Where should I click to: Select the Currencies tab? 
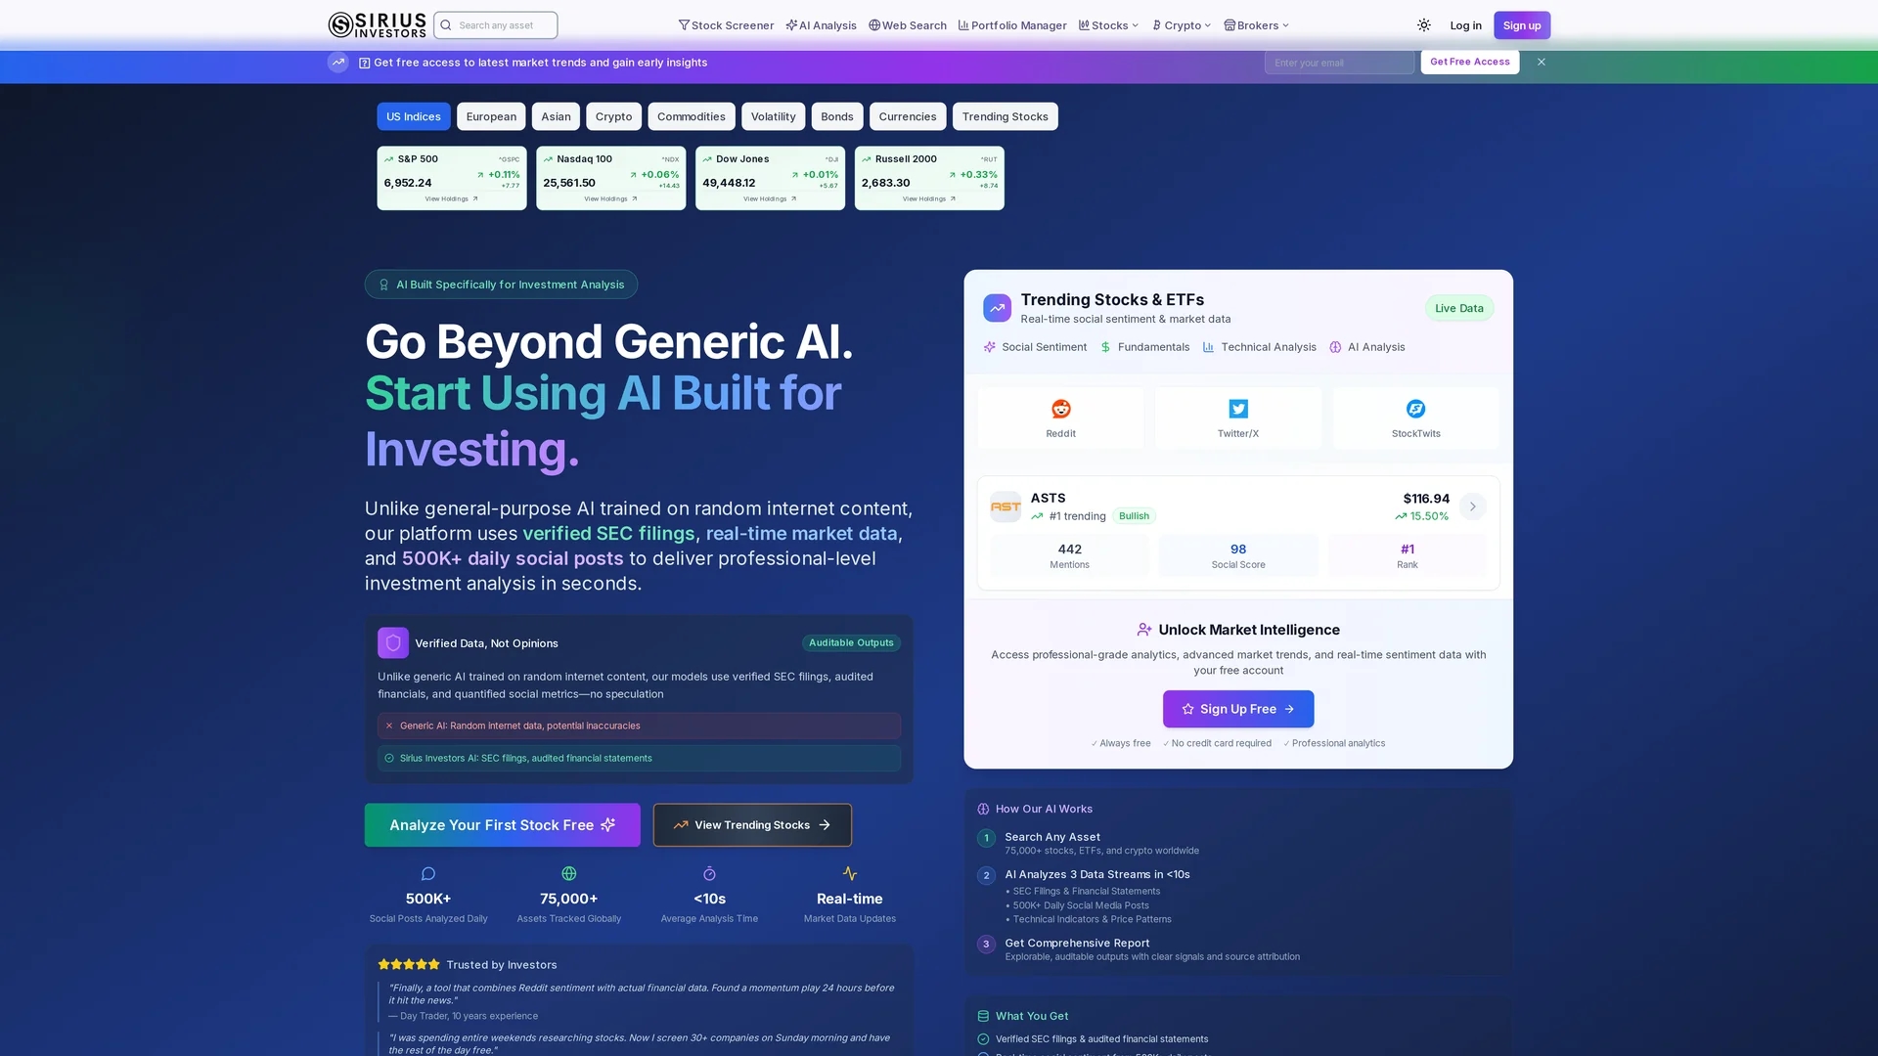(908, 116)
